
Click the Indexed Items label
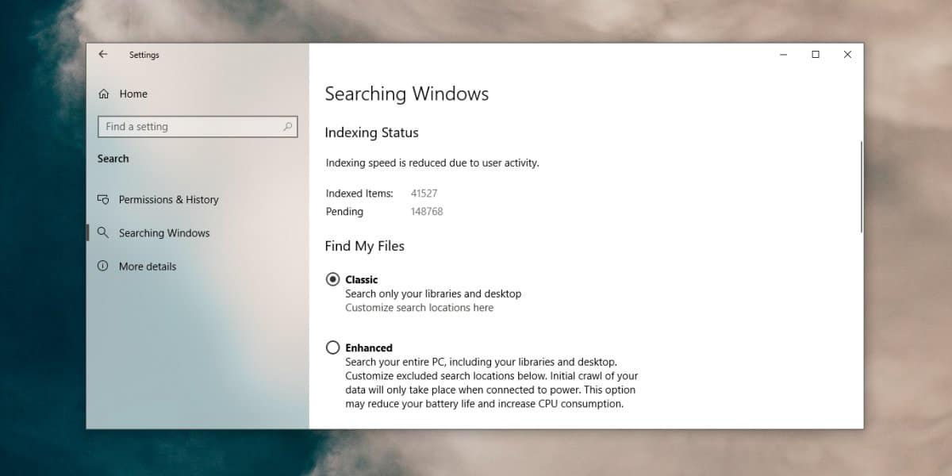[359, 194]
